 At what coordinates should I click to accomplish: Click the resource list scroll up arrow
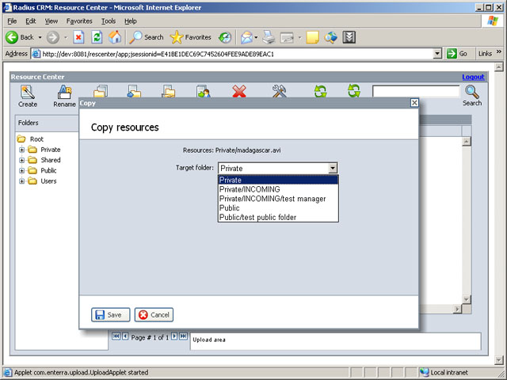(x=467, y=141)
